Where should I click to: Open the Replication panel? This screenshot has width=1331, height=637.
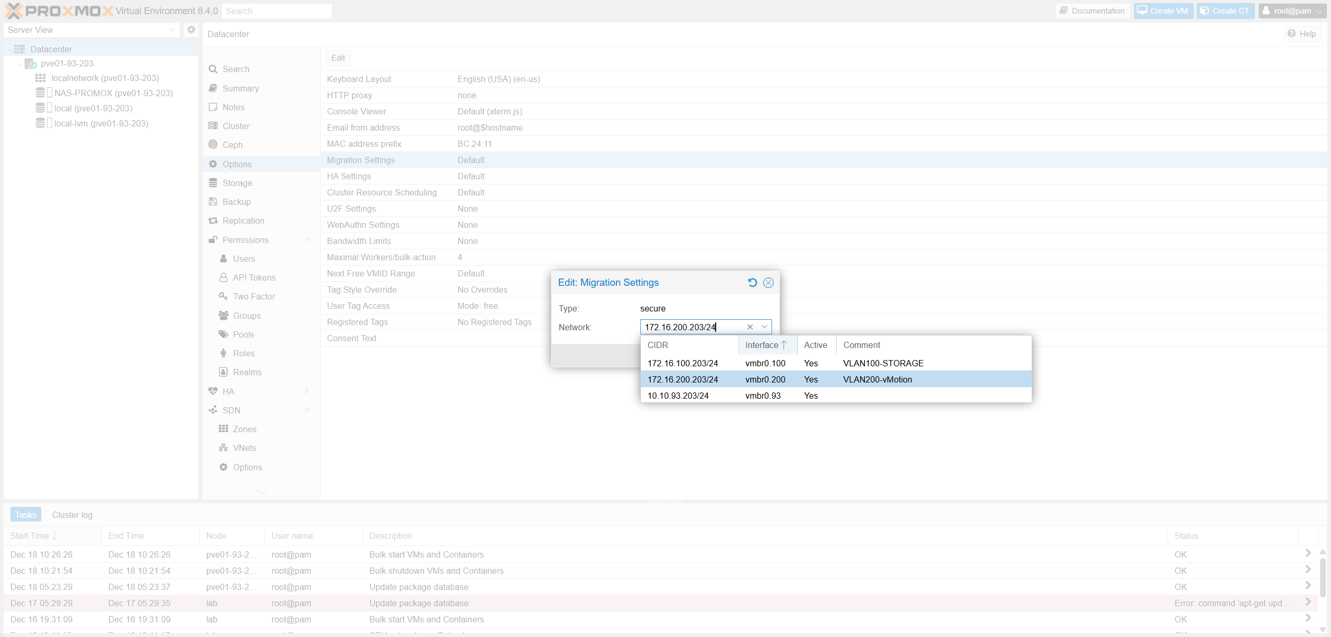[242, 220]
